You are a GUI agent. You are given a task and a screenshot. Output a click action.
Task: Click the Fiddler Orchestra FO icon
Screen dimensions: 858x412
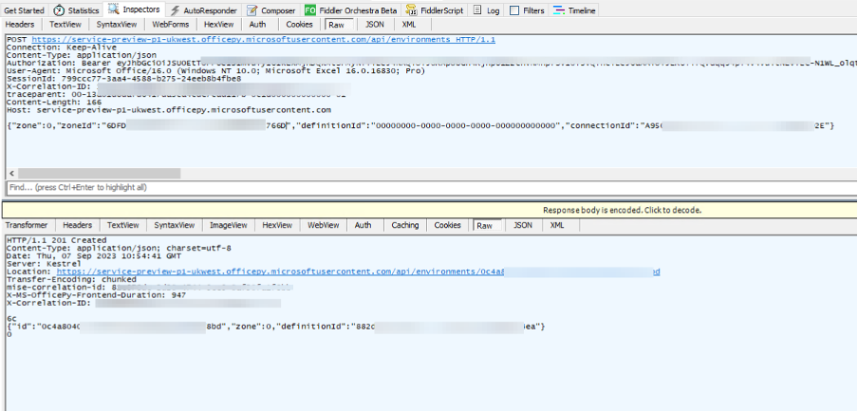pyautogui.click(x=309, y=10)
